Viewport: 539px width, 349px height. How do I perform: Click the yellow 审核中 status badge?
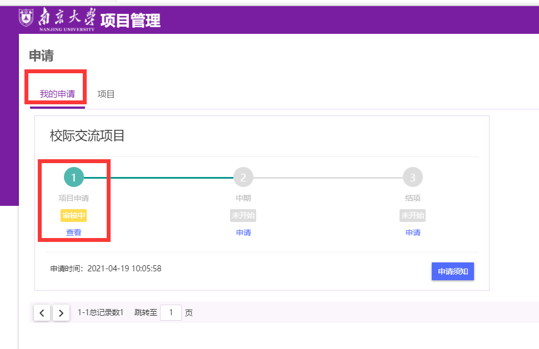point(74,216)
